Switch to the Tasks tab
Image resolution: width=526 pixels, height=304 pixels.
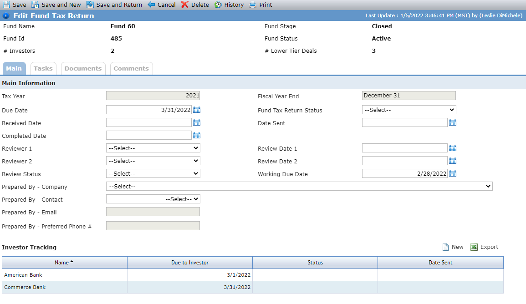pos(43,68)
